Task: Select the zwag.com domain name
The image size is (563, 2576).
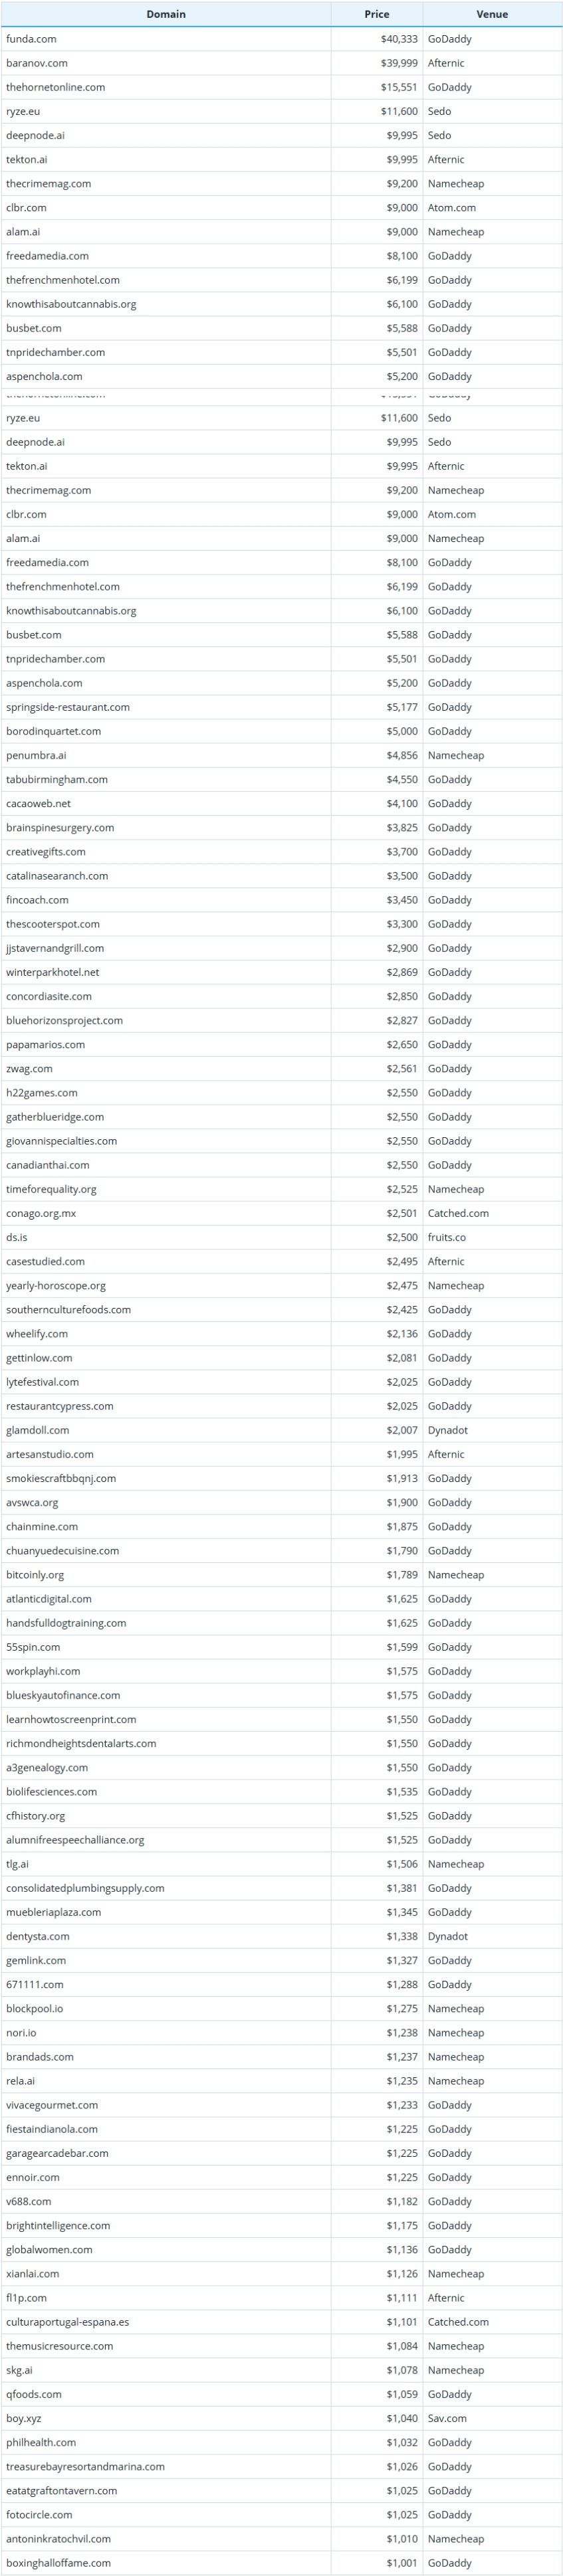Action: pos(29,1068)
